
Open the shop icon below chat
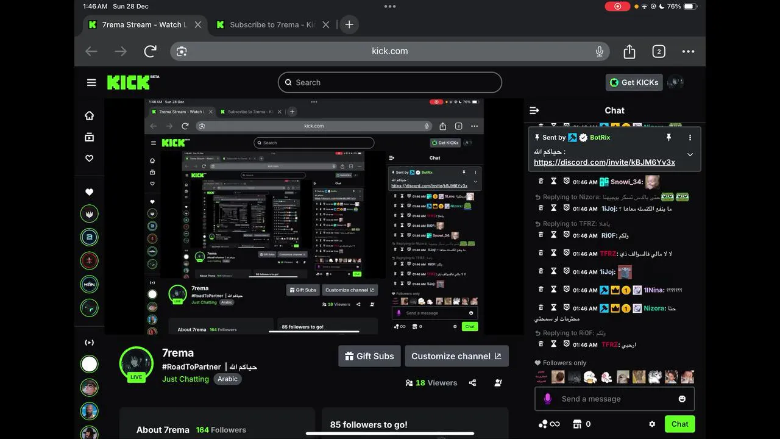(x=577, y=424)
